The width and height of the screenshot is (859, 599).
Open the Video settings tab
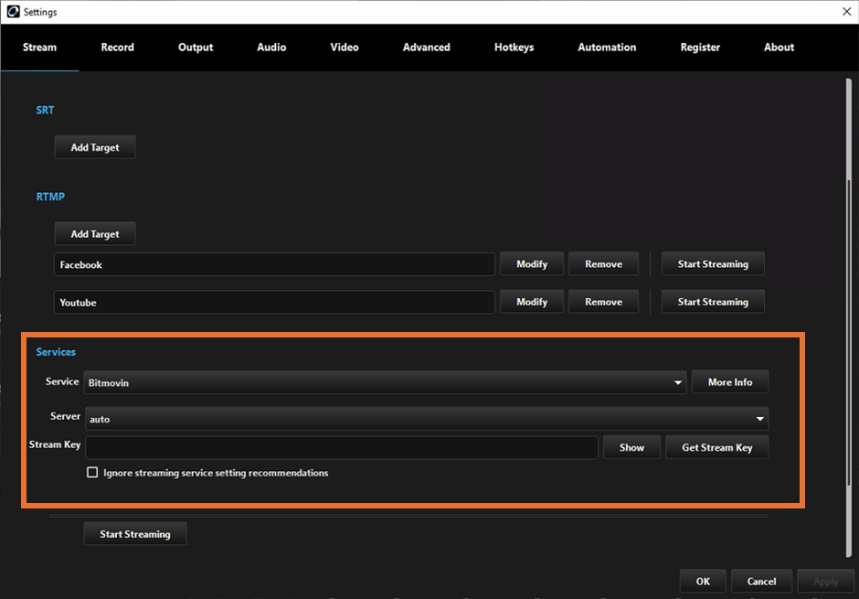coord(344,47)
